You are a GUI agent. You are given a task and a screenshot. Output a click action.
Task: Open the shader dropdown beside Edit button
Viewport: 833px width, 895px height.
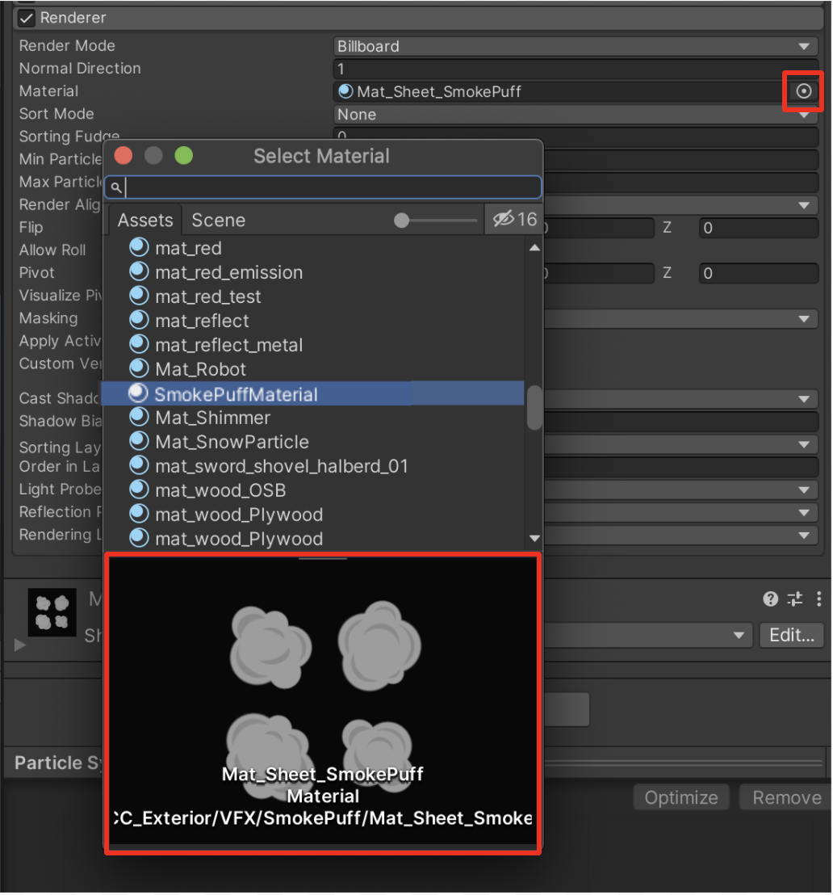[x=738, y=635]
